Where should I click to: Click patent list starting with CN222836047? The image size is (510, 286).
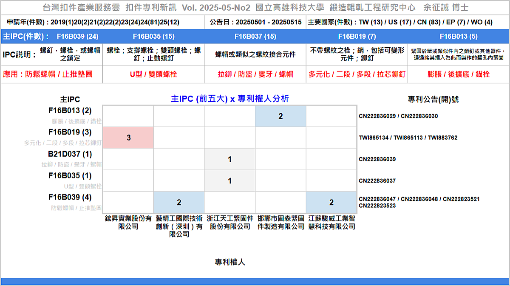[x=419, y=202]
